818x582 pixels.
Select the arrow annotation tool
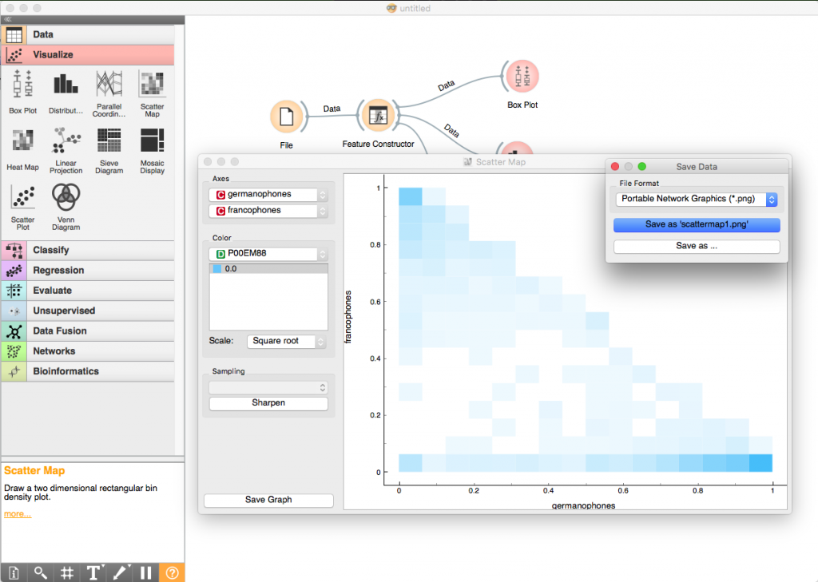coord(120,573)
